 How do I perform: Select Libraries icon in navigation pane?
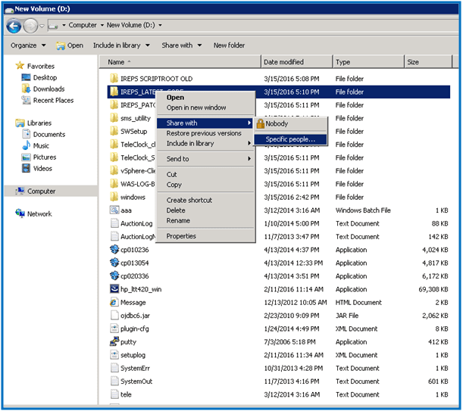point(20,123)
